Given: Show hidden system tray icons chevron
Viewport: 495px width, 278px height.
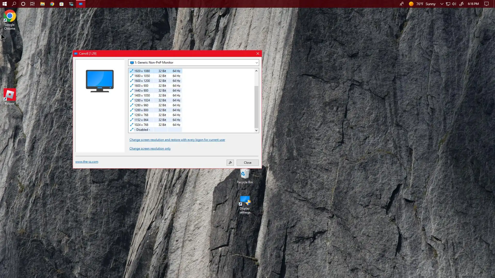Looking at the screenshot, I should click(442, 4).
